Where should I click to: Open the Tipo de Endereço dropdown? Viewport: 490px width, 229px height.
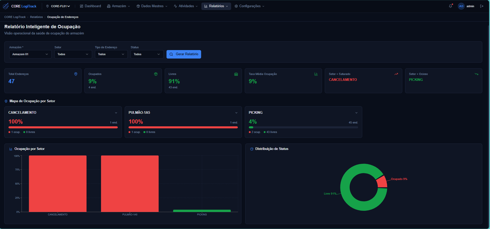111,54
